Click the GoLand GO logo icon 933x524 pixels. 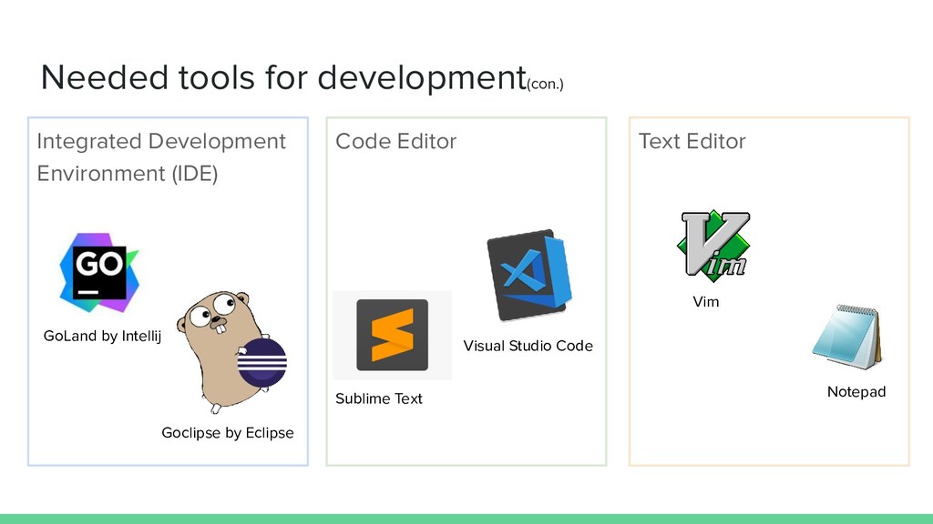[99, 273]
